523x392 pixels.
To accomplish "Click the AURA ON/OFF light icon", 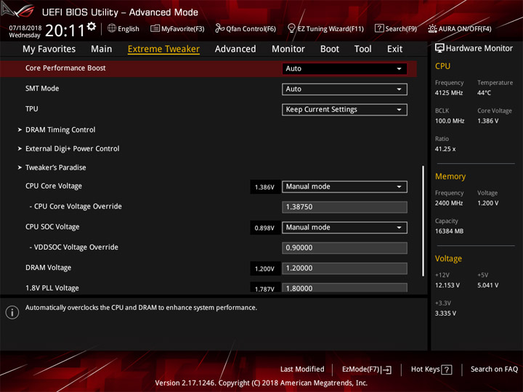I will point(432,28).
